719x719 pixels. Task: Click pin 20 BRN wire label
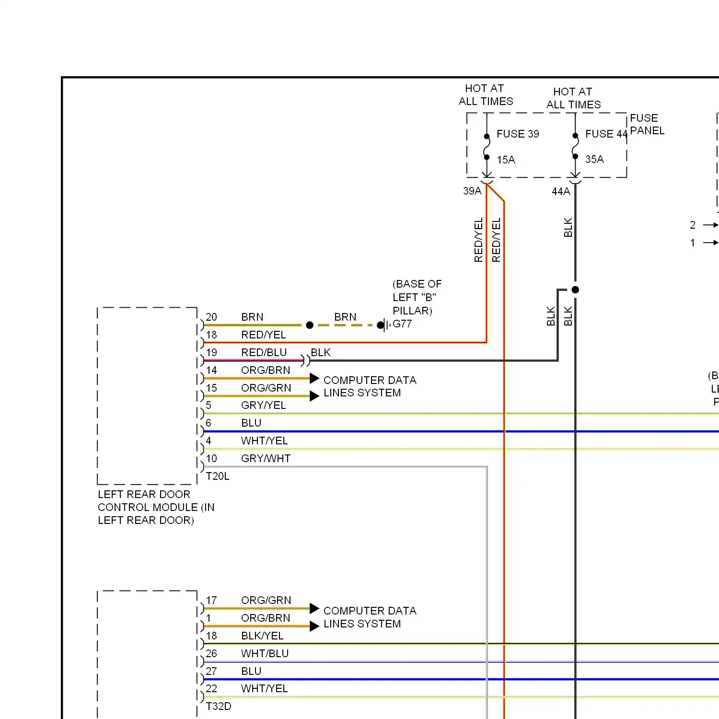pos(252,317)
